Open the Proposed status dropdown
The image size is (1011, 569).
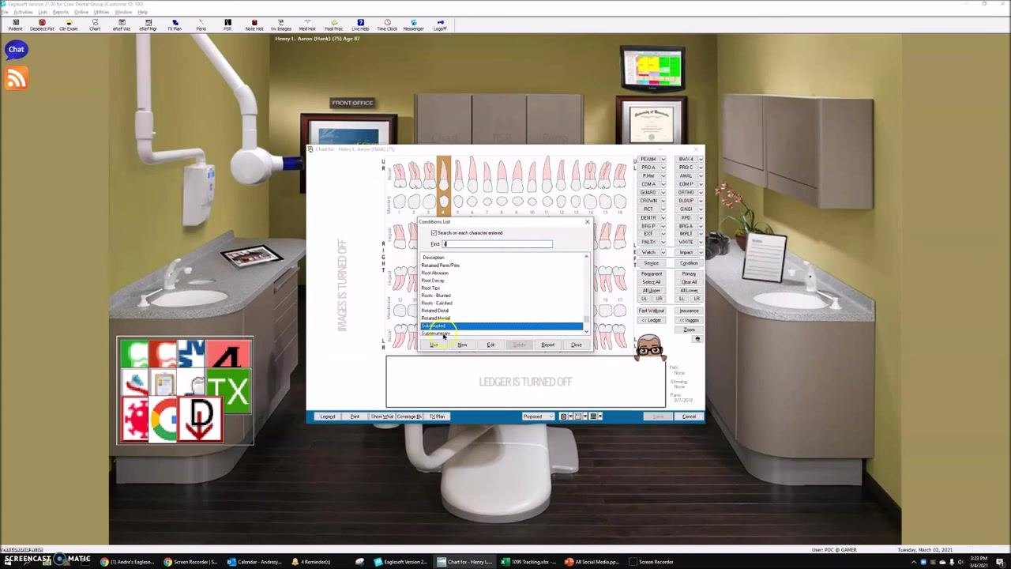click(539, 416)
